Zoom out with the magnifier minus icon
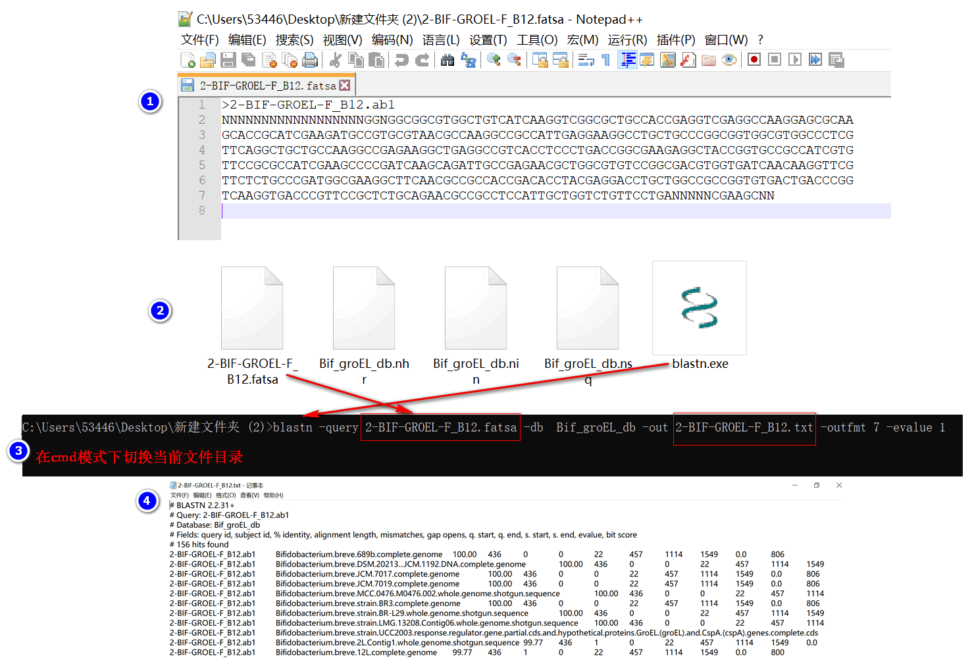972x666 pixels. (x=514, y=61)
